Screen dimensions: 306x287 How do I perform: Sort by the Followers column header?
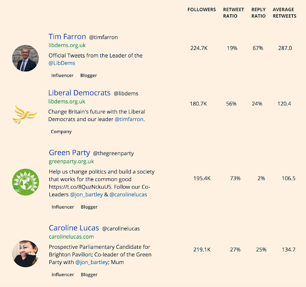pos(201,10)
